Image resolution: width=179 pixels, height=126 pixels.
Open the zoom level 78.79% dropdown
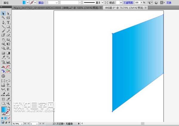(x=22, y=124)
